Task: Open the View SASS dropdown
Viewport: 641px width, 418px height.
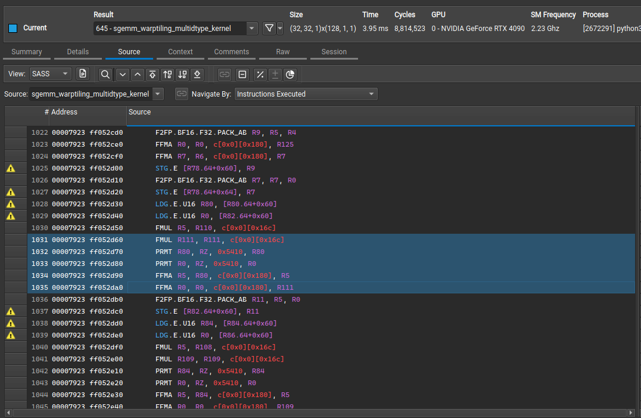Action: pyautogui.click(x=49, y=74)
